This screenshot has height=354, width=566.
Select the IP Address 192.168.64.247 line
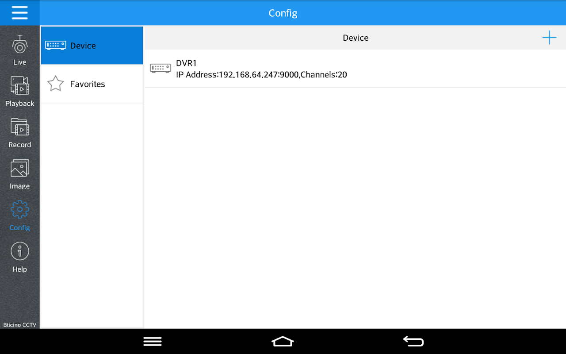tap(261, 75)
